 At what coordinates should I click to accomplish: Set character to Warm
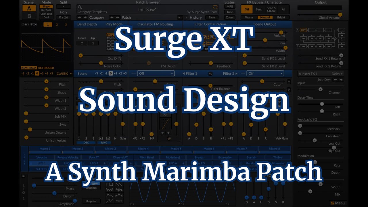pyautogui.click(x=249, y=18)
